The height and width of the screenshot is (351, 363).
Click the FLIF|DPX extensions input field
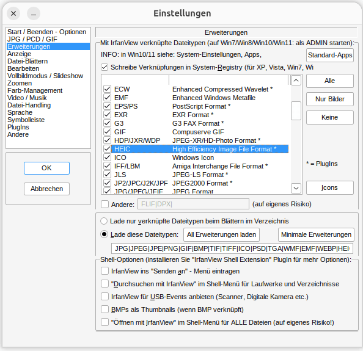point(193,204)
